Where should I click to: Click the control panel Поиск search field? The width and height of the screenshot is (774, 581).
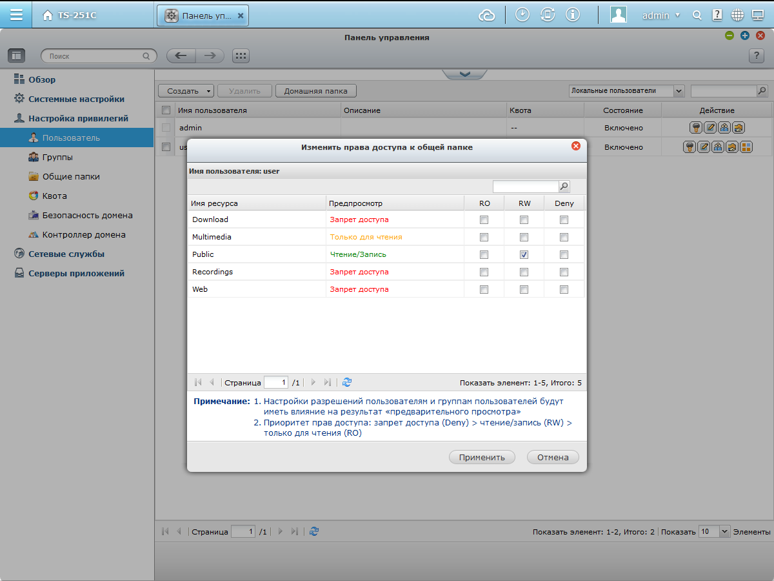pyautogui.click(x=99, y=56)
